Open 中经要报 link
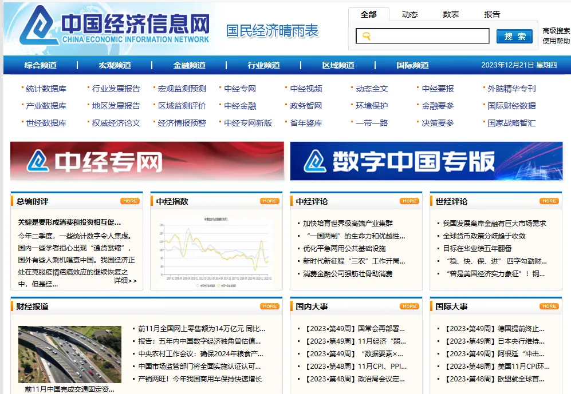The image size is (571, 394). [x=438, y=89]
